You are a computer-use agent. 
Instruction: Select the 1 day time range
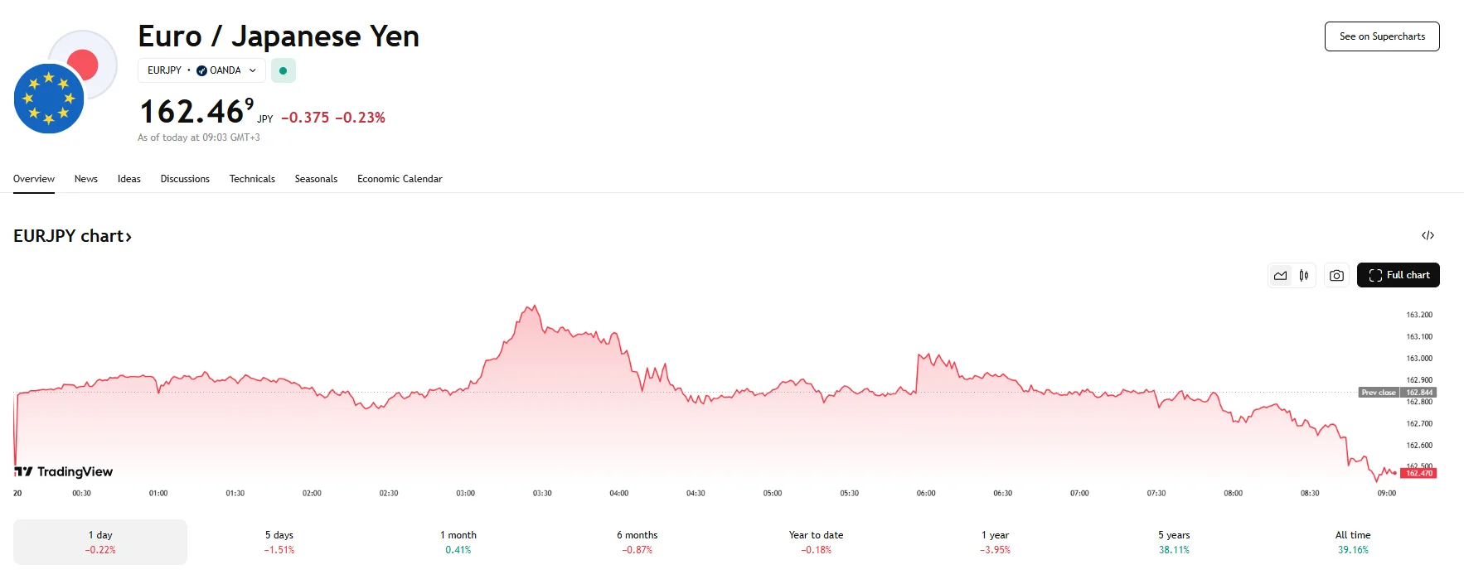pyautogui.click(x=100, y=542)
